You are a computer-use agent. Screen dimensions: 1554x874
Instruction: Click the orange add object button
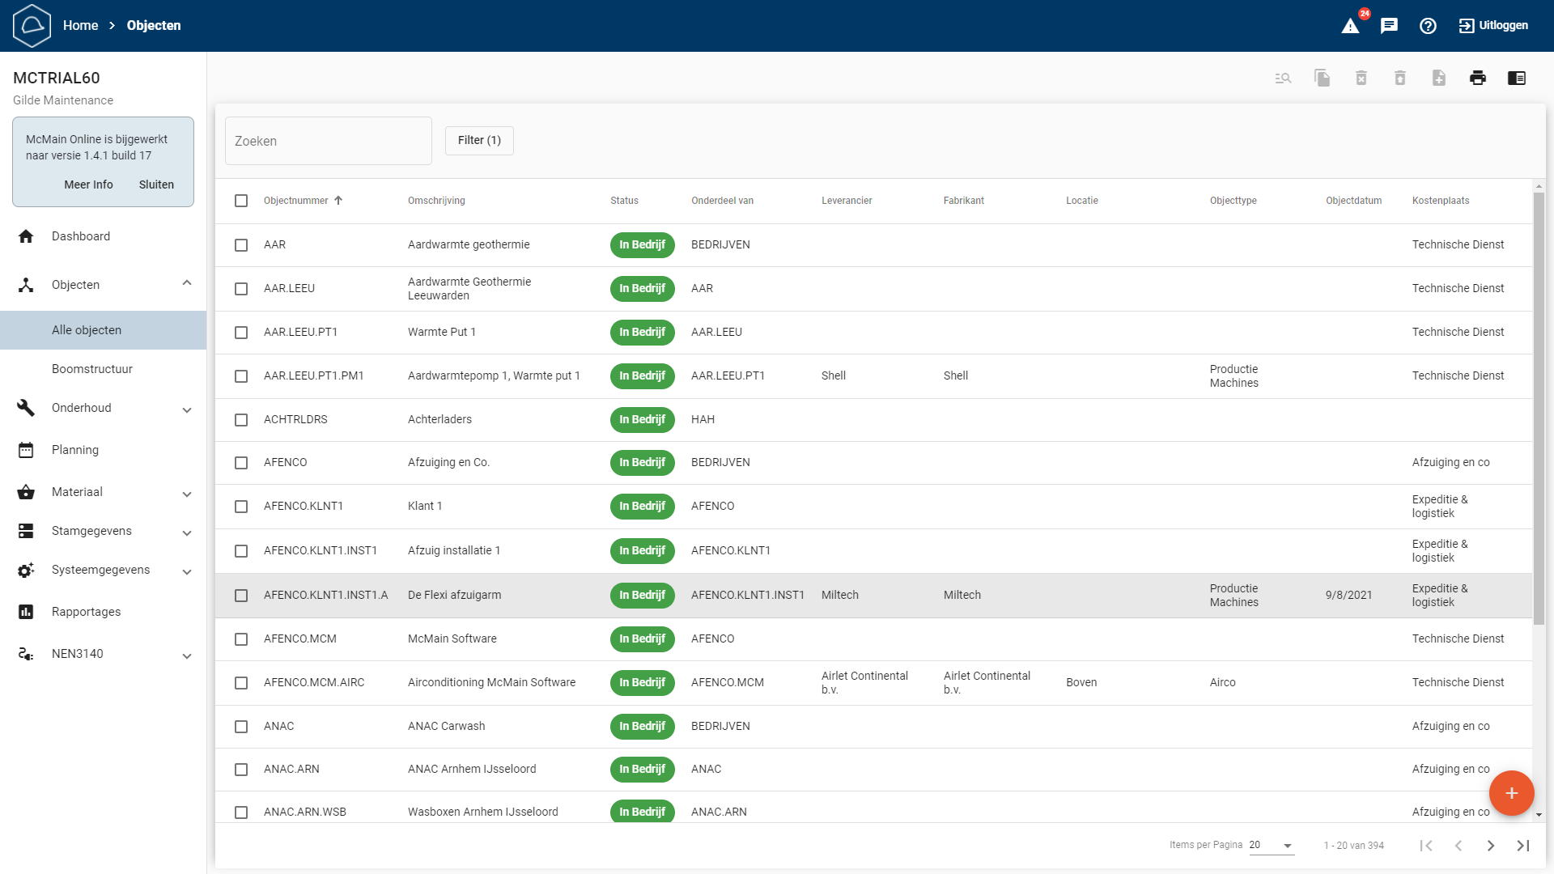(x=1511, y=793)
